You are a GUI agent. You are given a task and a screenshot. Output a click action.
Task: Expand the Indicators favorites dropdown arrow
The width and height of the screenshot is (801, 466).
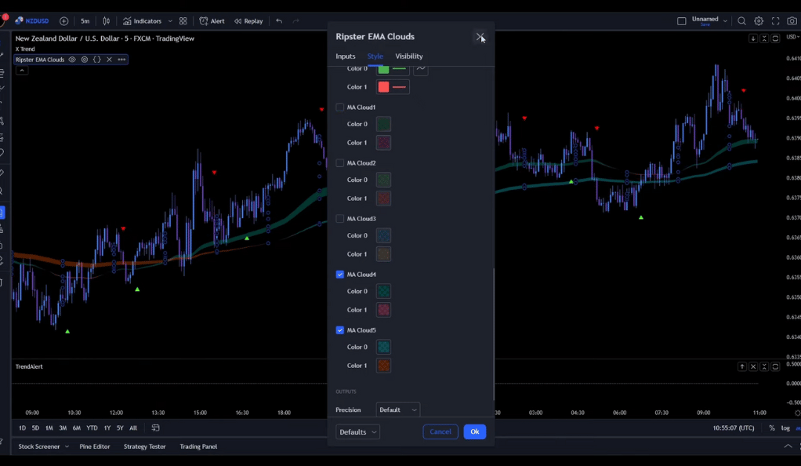[170, 21]
